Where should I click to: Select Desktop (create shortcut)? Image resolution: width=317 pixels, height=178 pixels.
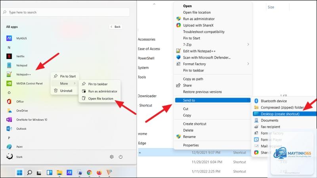click(285, 114)
